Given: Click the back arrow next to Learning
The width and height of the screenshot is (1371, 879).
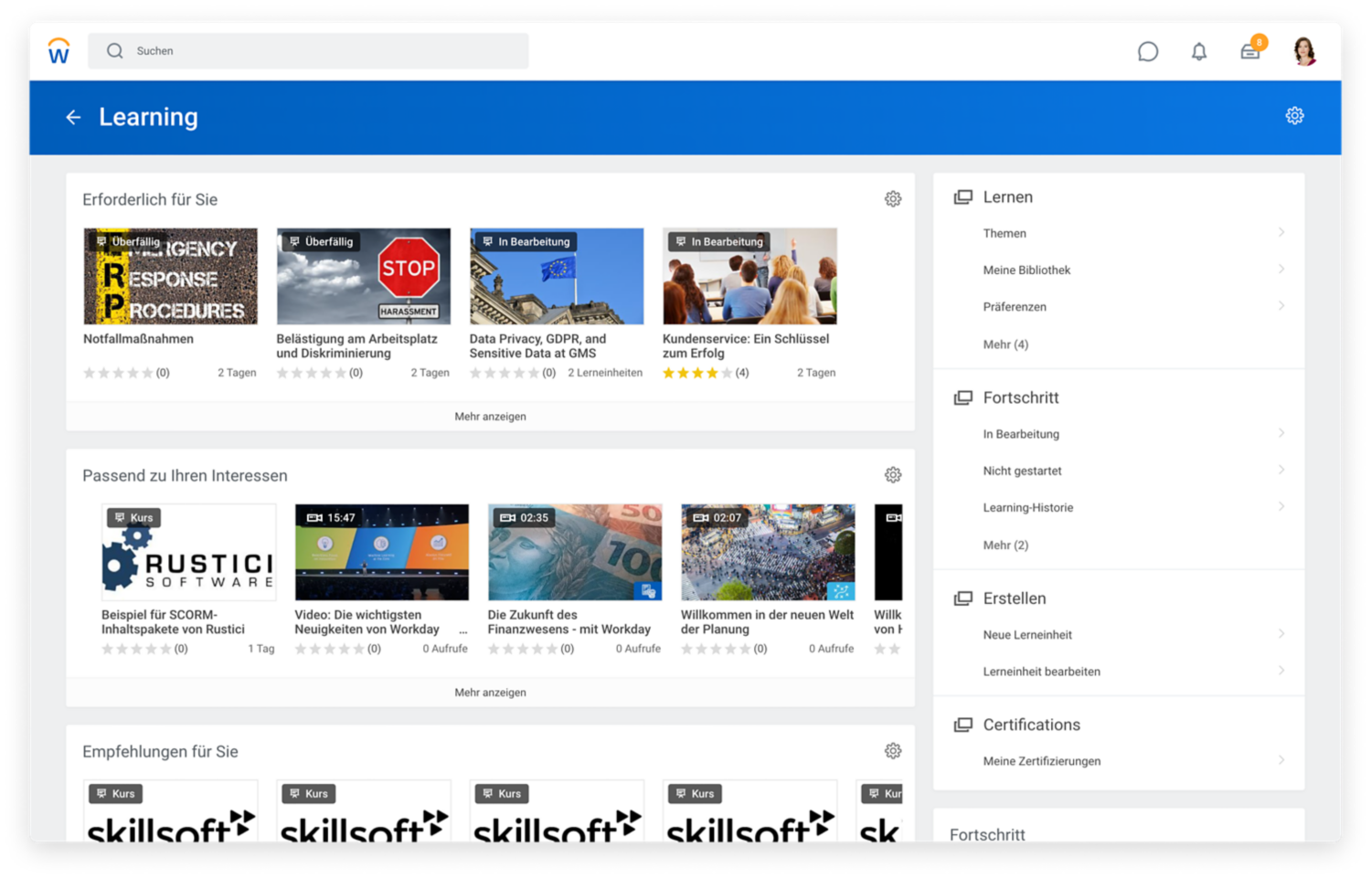Looking at the screenshot, I should 74,117.
